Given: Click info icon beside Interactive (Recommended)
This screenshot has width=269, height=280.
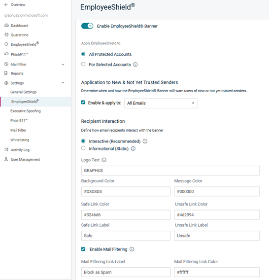Looking at the screenshot, I should pyautogui.click(x=145, y=141).
